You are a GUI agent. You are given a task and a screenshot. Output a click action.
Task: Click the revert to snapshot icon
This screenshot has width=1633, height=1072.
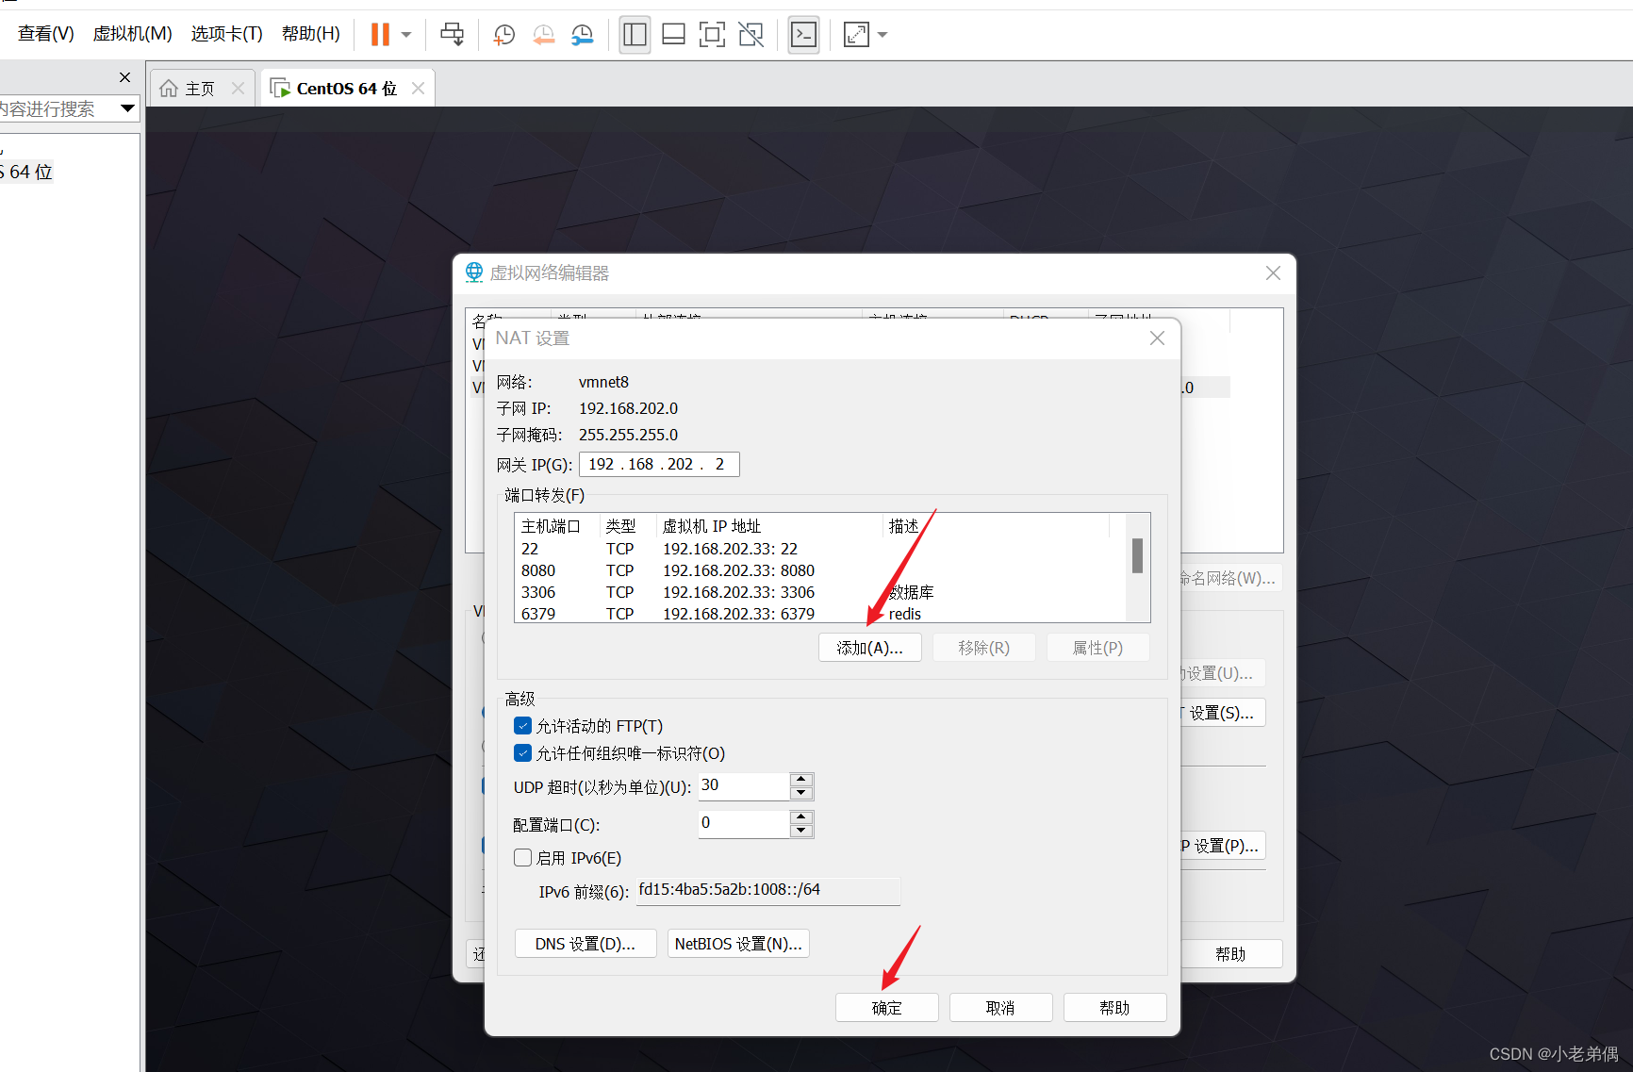(x=544, y=35)
